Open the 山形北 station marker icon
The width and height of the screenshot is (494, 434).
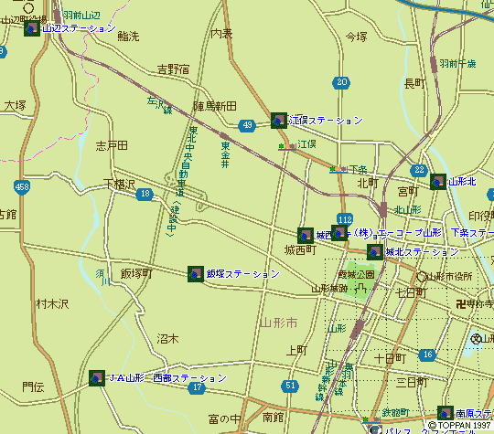438,182
